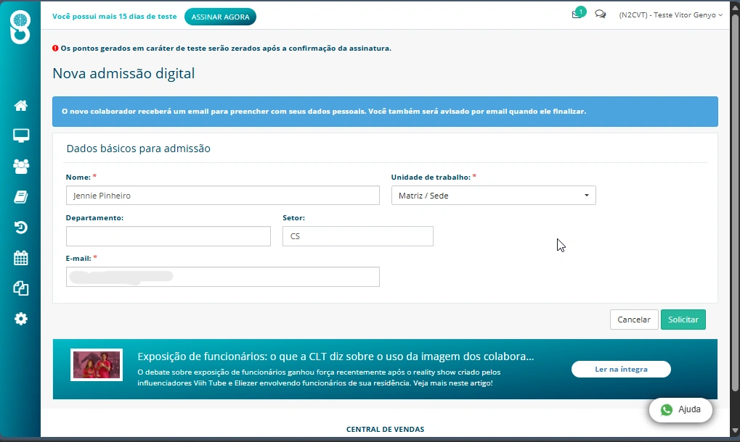
Task: Open mail notifications with badge 1
Action: pos(577,13)
